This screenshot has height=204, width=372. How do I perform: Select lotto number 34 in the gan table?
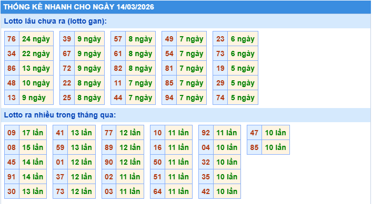coord(12,53)
